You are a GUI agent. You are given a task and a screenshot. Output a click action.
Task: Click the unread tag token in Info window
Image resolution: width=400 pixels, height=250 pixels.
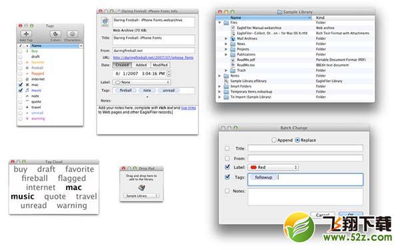[169, 90]
